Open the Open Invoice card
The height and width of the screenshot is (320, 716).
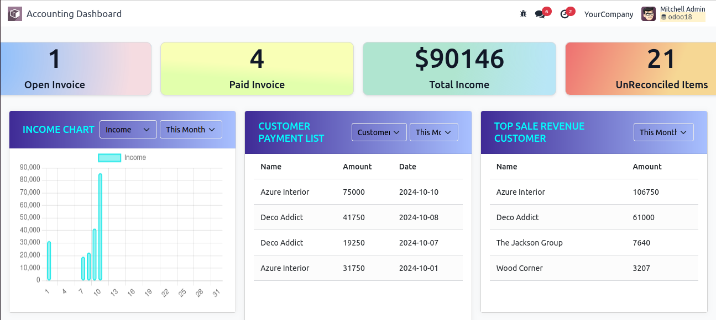click(76, 69)
